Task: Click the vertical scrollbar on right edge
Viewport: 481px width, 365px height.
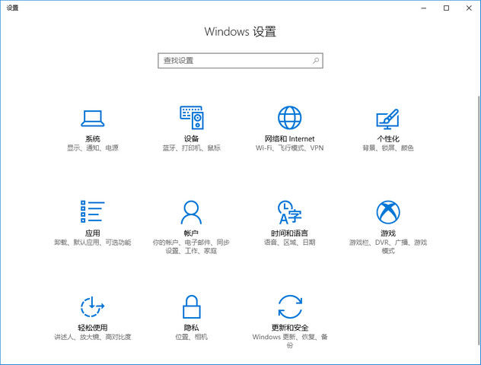Action: [x=479, y=221]
